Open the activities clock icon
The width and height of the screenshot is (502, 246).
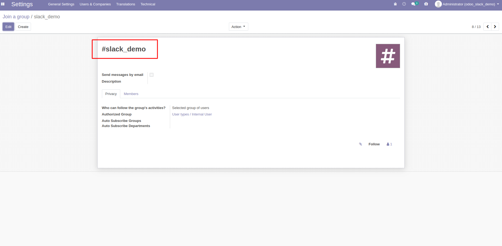click(x=404, y=4)
